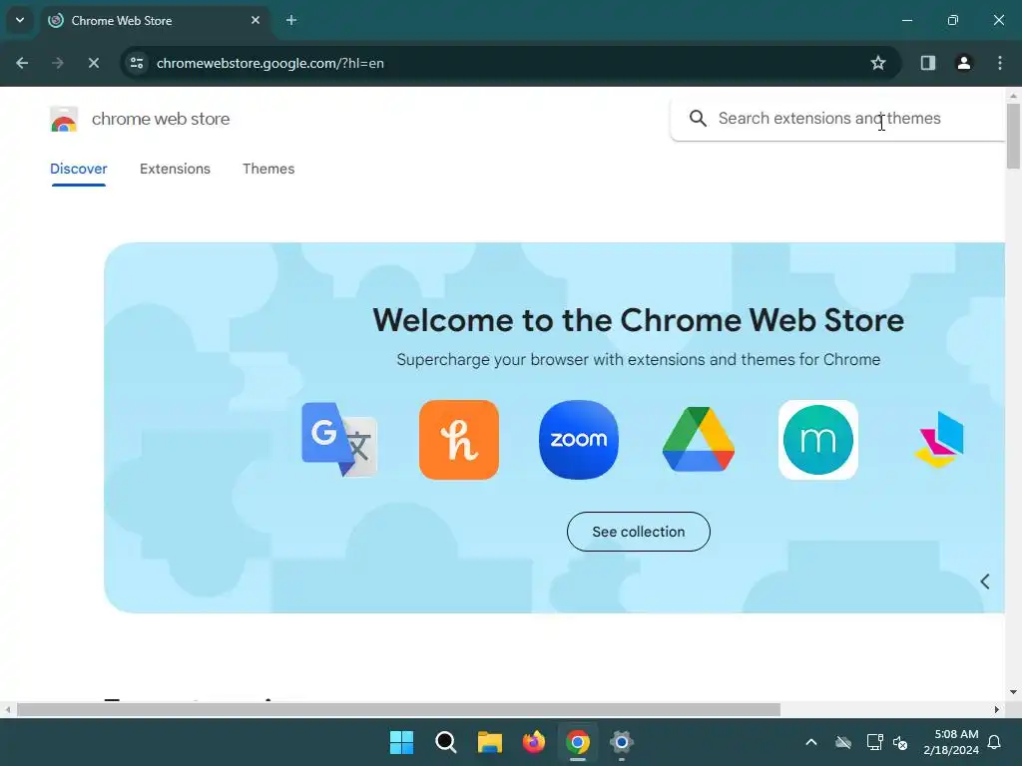Click the address bar URL
The width and height of the screenshot is (1022, 766).
tap(269, 63)
